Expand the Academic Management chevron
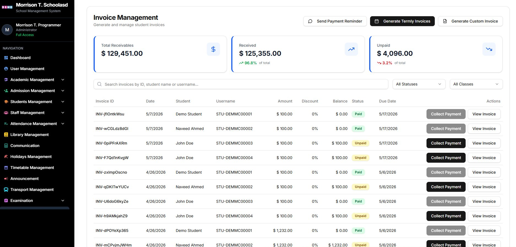This screenshot has height=247, width=516. (63, 80)
